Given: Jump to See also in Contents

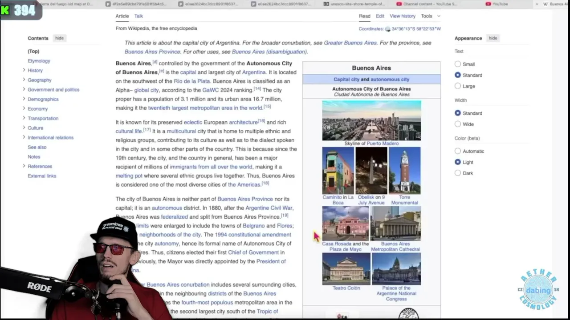Looking at the screenshot, I should point(37,147).
